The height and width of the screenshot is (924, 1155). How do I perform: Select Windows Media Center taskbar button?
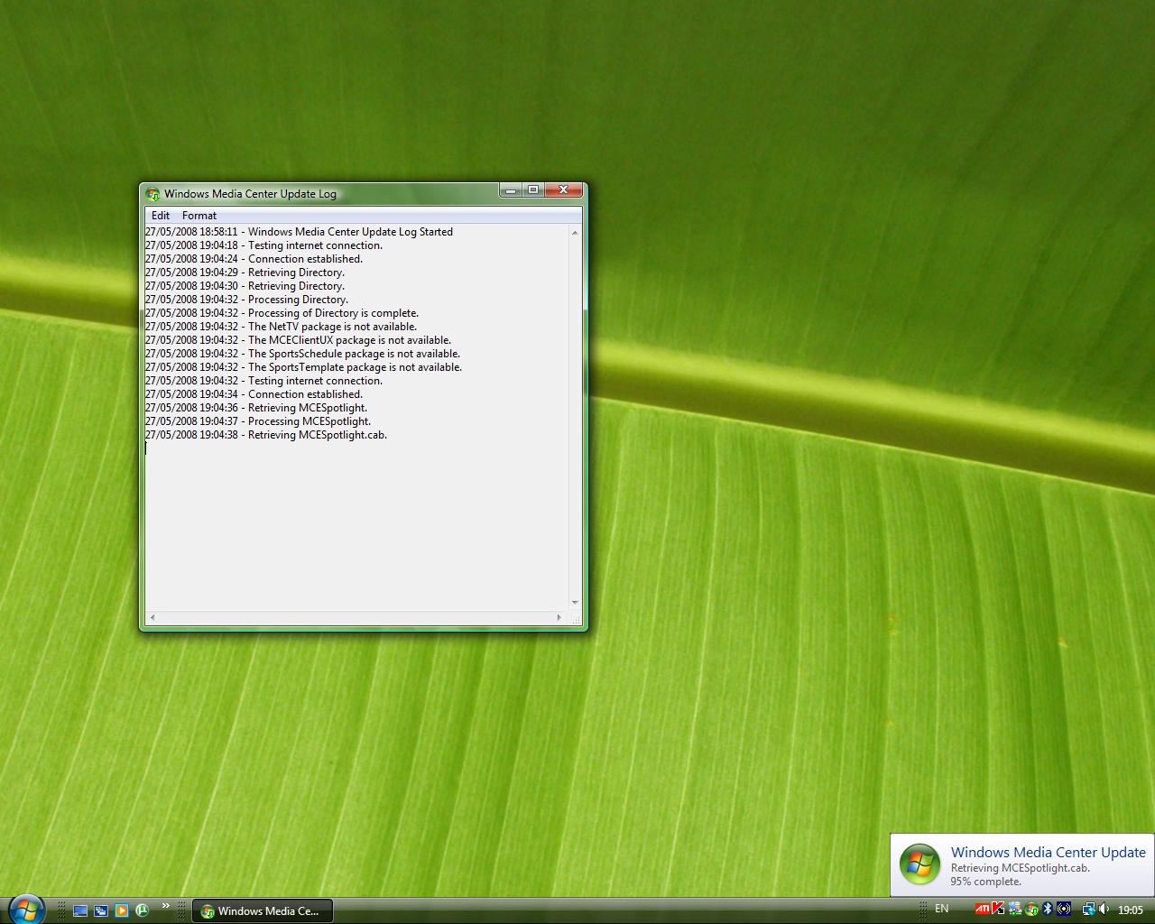click(263, 911)
